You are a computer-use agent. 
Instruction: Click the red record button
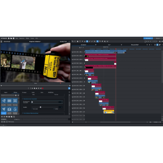pos(43,88)
